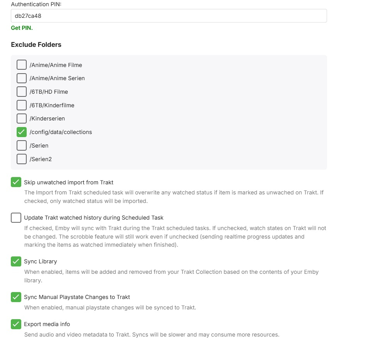Check the /Kinderserien folder checkbox

(22, 119)
